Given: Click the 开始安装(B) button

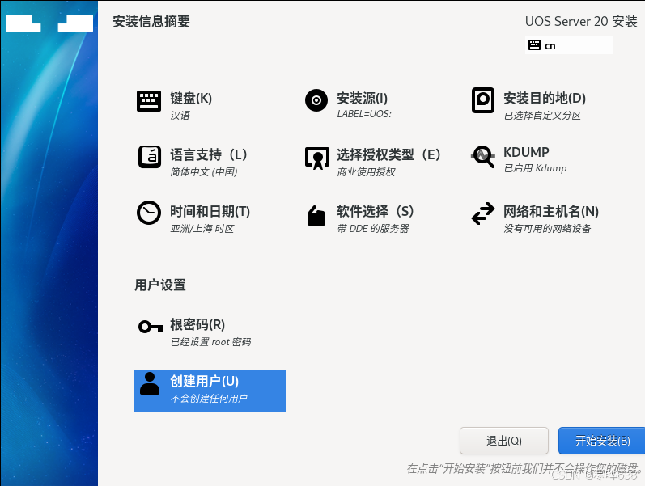Looking at the screenshot, I should point(602,441).
